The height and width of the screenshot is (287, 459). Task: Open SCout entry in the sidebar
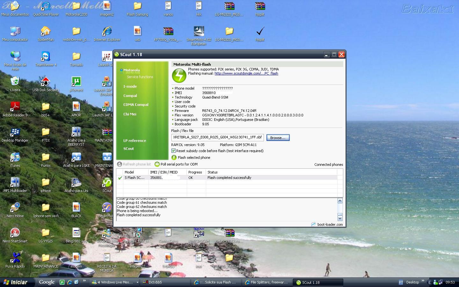(x=128, y=149)
